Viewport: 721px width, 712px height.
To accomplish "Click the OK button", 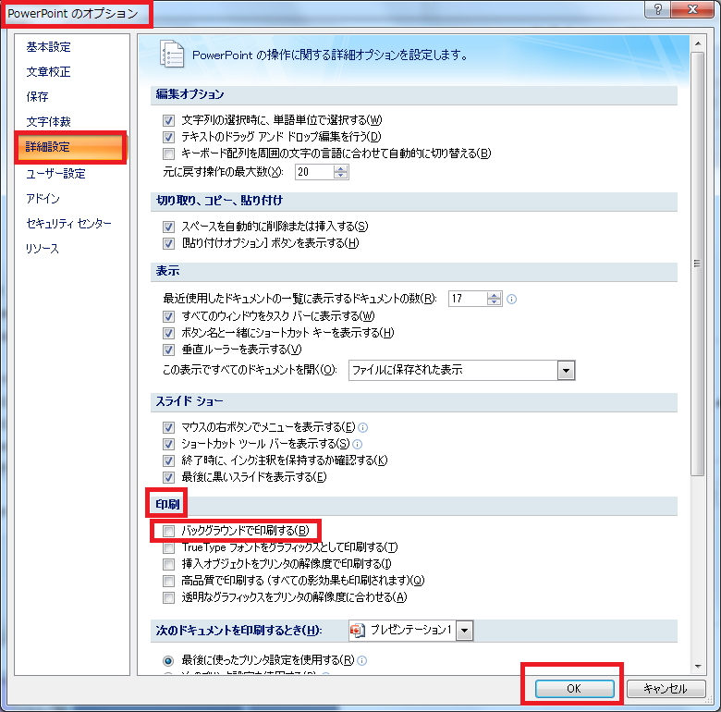I will point(574,689).
